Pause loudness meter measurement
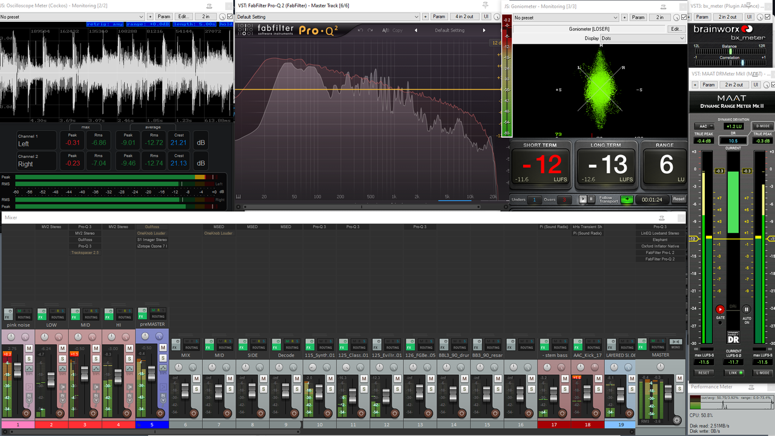The image size is (775, 436). (591, 199)
